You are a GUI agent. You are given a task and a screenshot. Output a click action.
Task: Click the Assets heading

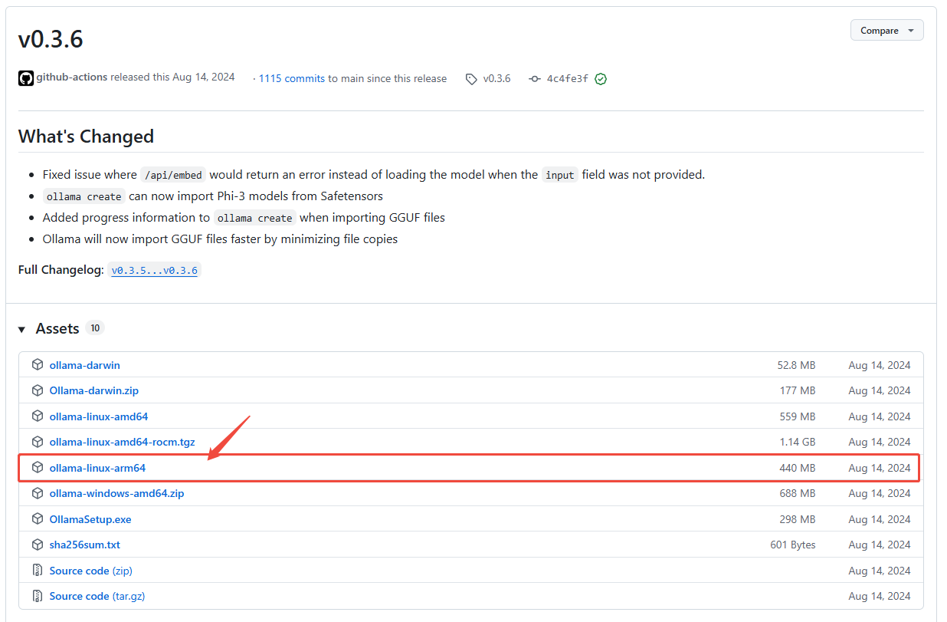tap(57, 328)
